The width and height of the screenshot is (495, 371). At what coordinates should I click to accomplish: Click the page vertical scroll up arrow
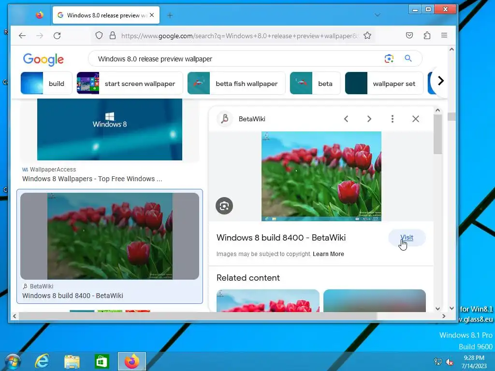[x=451, y=49]
